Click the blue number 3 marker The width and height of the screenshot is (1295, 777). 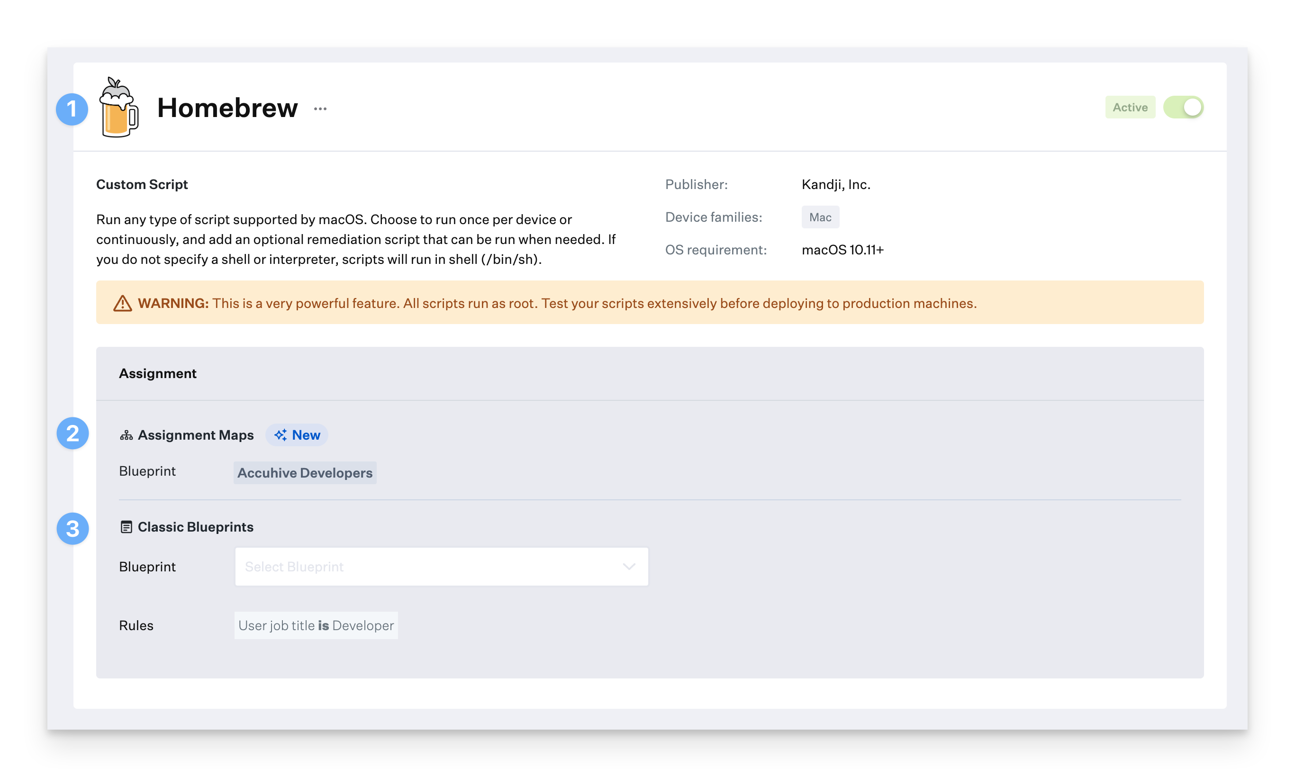click(73, 528)
